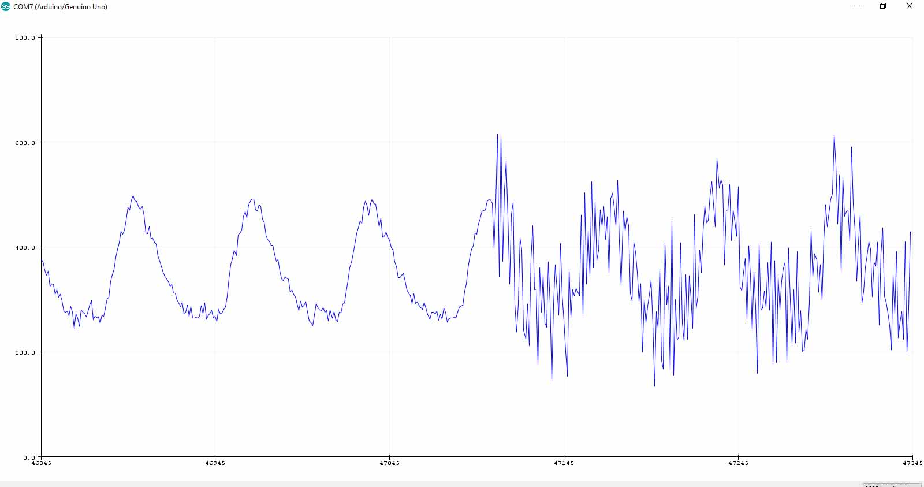Click the 46845 x-axis label
Image resolution: width=924 pixels, height=487 pixels.
[41, 463]
